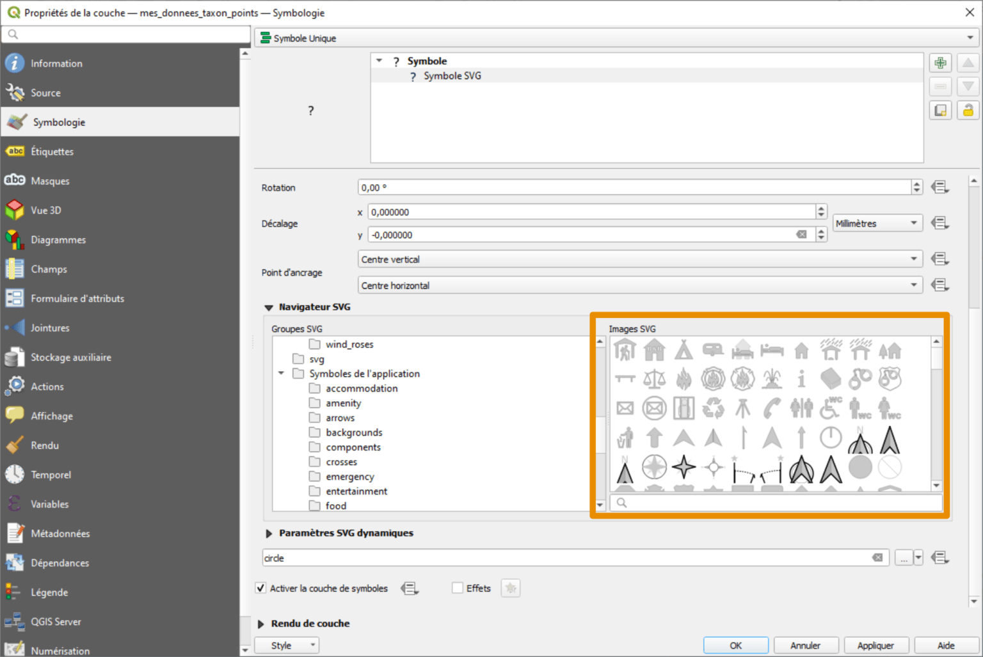The height and width of the screenshot is (657, 983).
Task: Open the amenity SVG group
Action: pyautogui.click(x=343, y=403)
